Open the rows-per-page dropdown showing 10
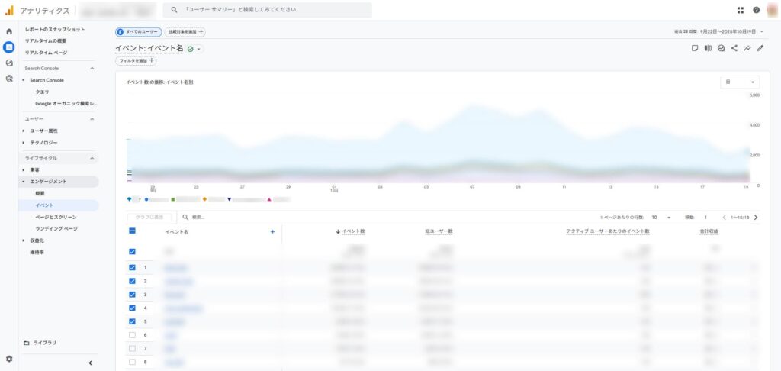This screenshot has height=371, width=781. click(660, 218)
